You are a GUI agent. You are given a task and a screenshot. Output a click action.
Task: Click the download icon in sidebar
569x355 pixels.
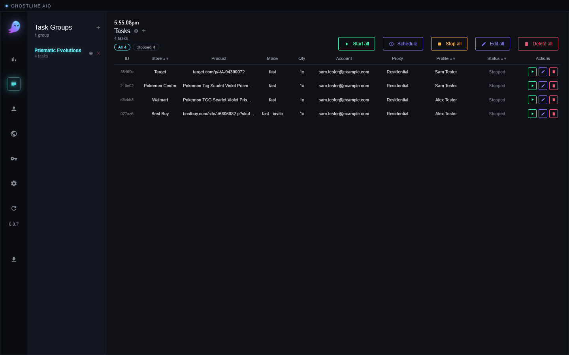pos(14,259)
